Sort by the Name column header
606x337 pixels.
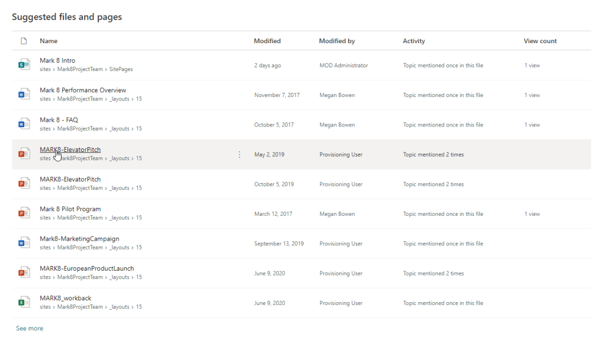49,41
